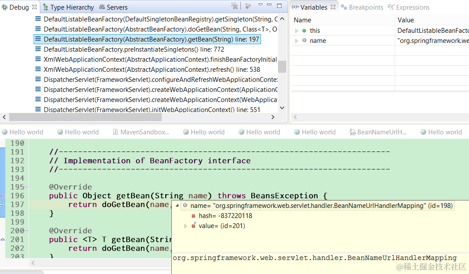Viewport: 469px width, 274px height.
Task: Click Variables view horizontal scroll left arrow
Action: tap(295, 117)
